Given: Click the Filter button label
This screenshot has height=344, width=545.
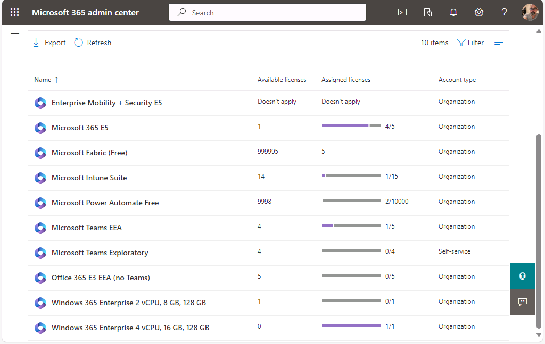Looking at the screenshot, I should point(475,43).
